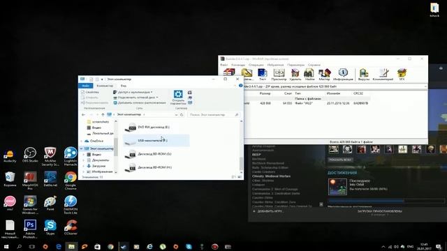The width and height of the screenshot is (447, 251).
Task: Select the Файл "WLD" row in WinRAR
Action: point(307,103)
